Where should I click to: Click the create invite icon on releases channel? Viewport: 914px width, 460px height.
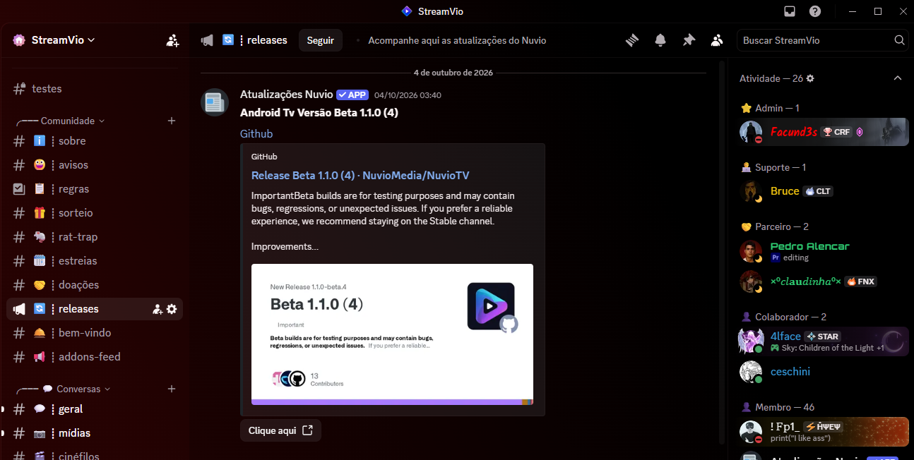[x=158, y=309]
